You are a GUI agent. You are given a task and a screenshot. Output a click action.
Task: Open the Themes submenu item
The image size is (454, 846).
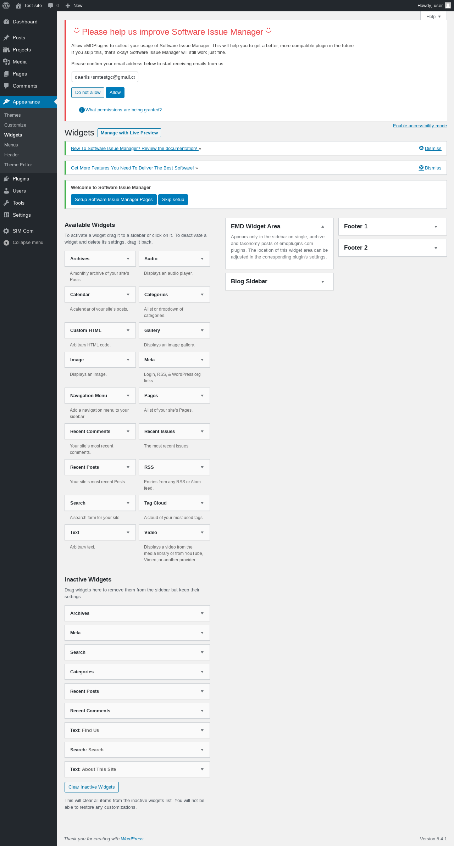(x=12, y=115)
